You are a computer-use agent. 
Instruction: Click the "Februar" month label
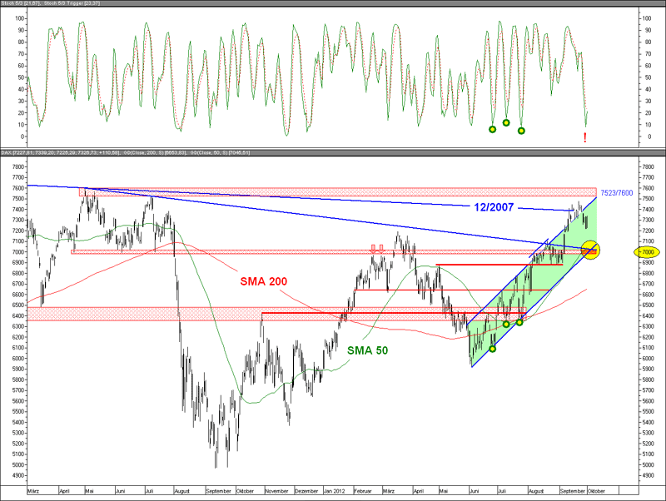362,491
